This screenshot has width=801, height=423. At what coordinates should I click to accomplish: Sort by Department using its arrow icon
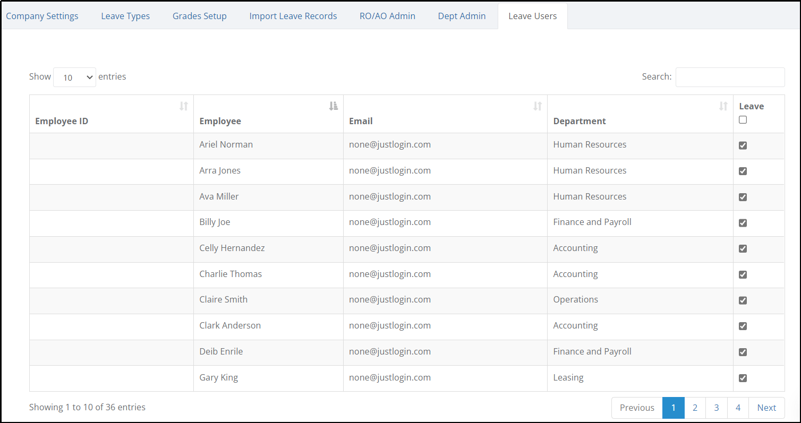723,106
